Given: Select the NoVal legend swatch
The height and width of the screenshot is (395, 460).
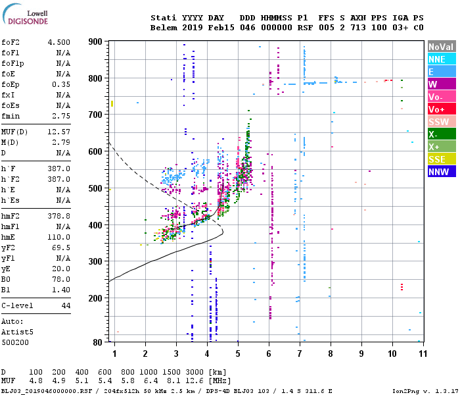Looking at the screenshot, I should 442,47.
